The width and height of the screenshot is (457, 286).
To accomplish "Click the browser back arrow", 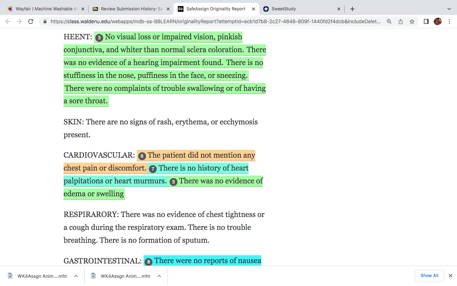I will point(8,21).
